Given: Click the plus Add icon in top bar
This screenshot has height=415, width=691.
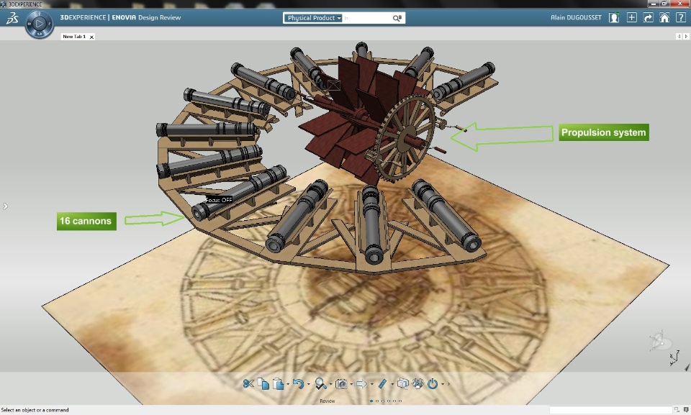Looking at the screenshot, I should 631,18.
